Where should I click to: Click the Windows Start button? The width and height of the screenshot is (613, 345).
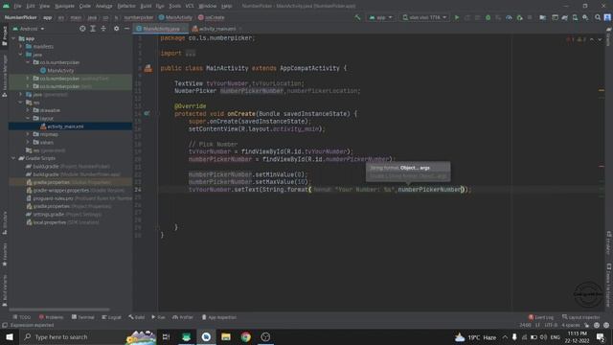coord(10,336)
